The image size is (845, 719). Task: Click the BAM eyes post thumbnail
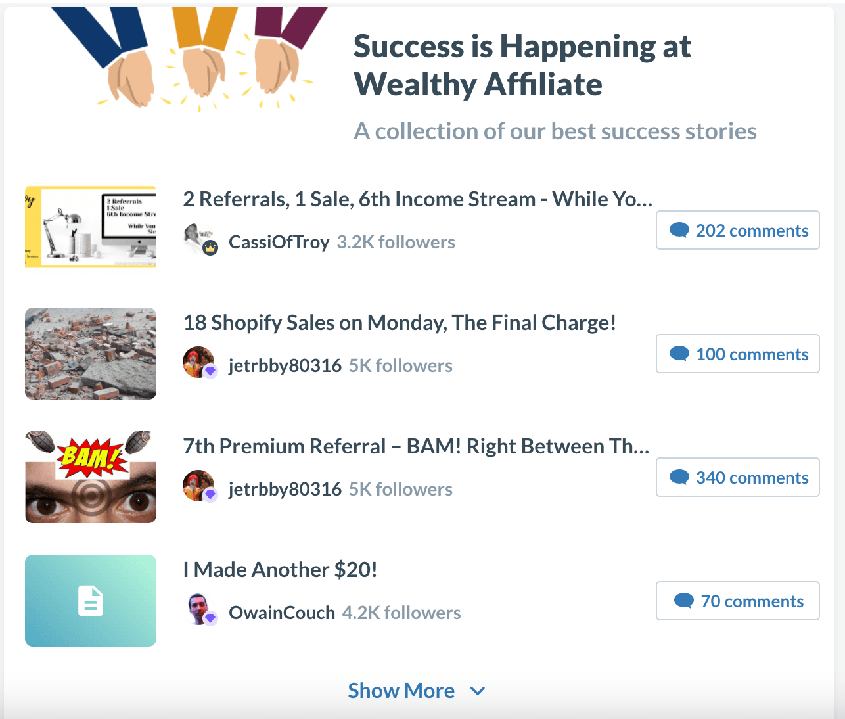pyautogui.click(x=91, y=477)
